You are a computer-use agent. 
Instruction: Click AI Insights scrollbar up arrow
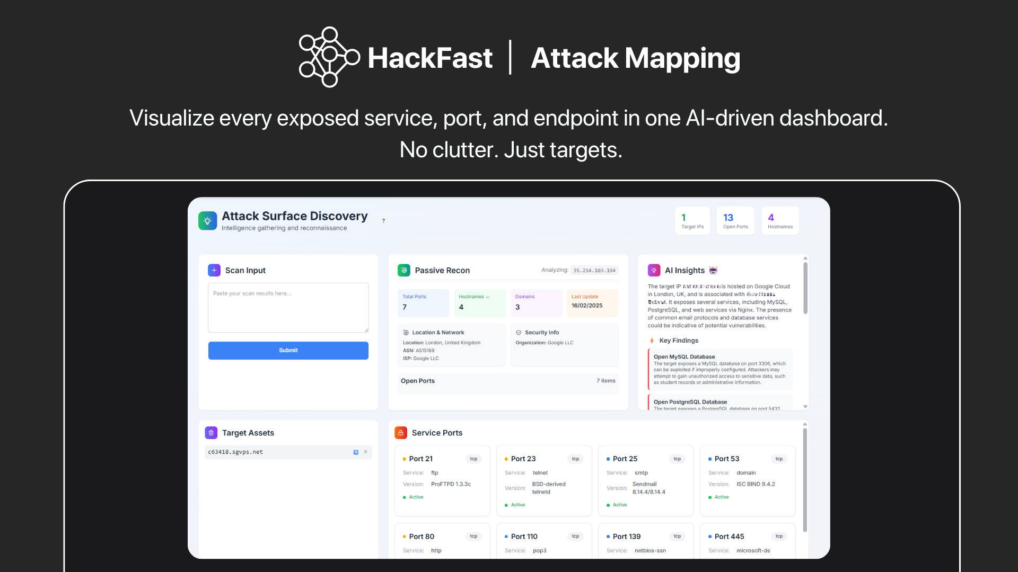(x=805, y=258)
